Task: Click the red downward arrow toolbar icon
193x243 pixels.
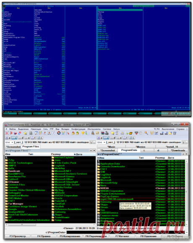Action: coord(136,133)
